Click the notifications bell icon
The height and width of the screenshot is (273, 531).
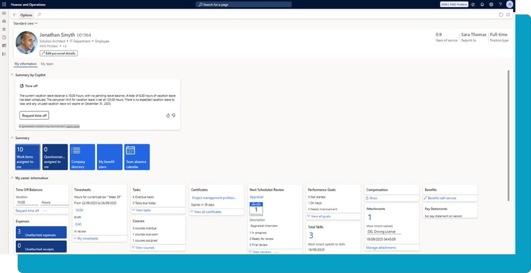pos(482,5)
